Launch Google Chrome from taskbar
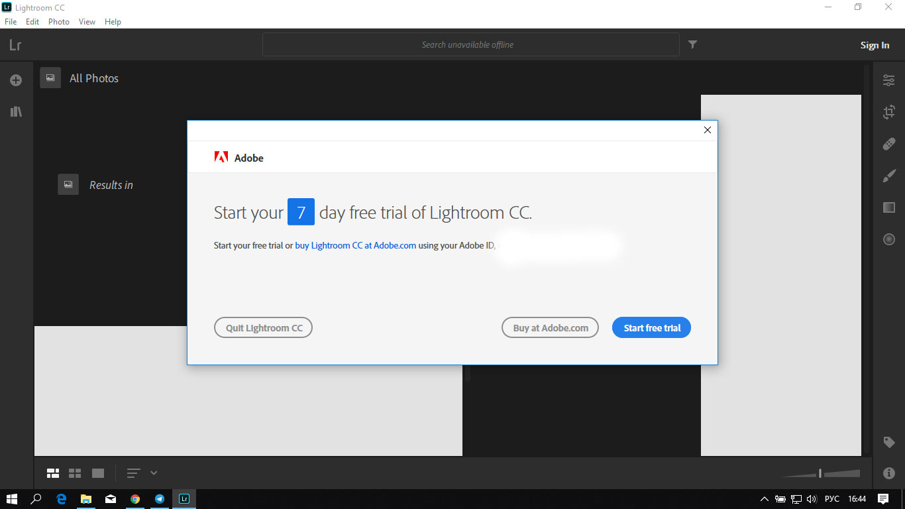This screenshot has width=905, height=509. coord(135,499)
